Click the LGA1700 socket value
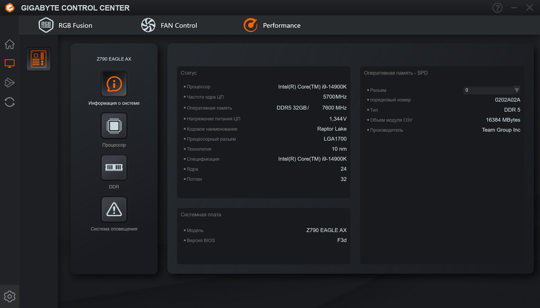The image size is (540, 308). click(x=335, y=139)
